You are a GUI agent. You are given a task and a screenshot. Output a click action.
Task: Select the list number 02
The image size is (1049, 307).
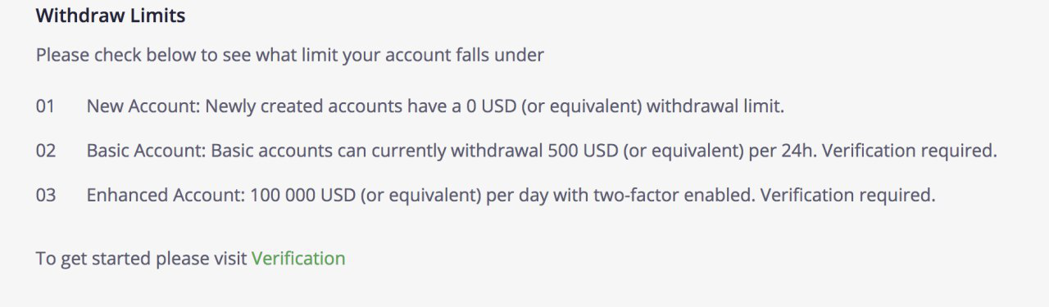tap(46, 151)
